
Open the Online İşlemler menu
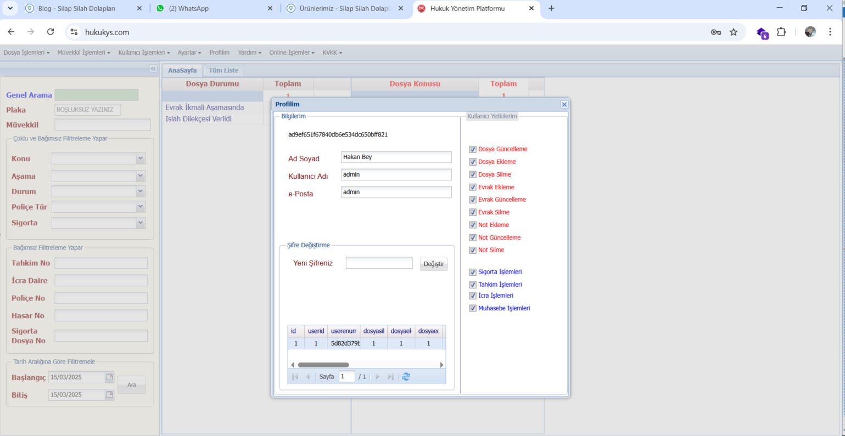click(291, 53)
